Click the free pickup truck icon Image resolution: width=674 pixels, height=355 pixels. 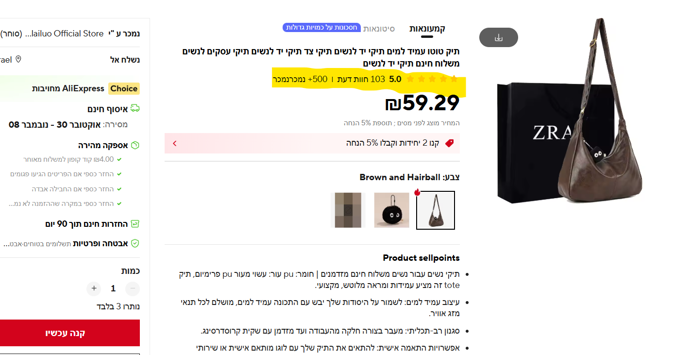pyautogui.click(x=135, y=108)
